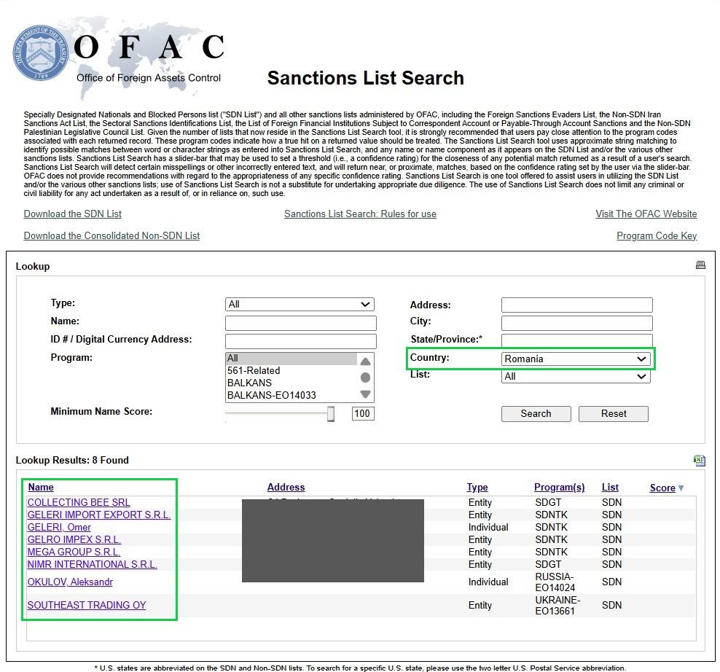Click the Program list down arrow
This screenshot has height=672, width=720.
(x=366, y=394)
